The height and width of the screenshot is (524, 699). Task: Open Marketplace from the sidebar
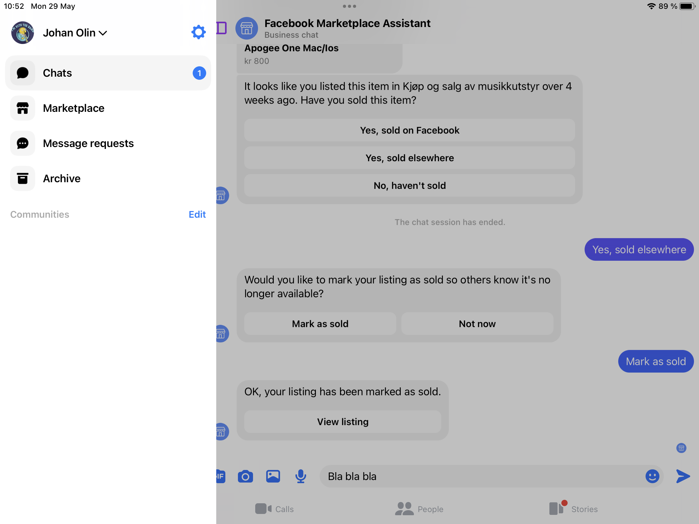click(x=73, y=108)
